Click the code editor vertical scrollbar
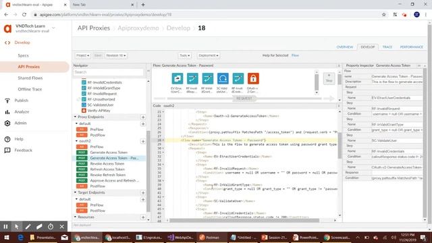The width and height of the screenshot is (432, 243). [x=340, y=145]
